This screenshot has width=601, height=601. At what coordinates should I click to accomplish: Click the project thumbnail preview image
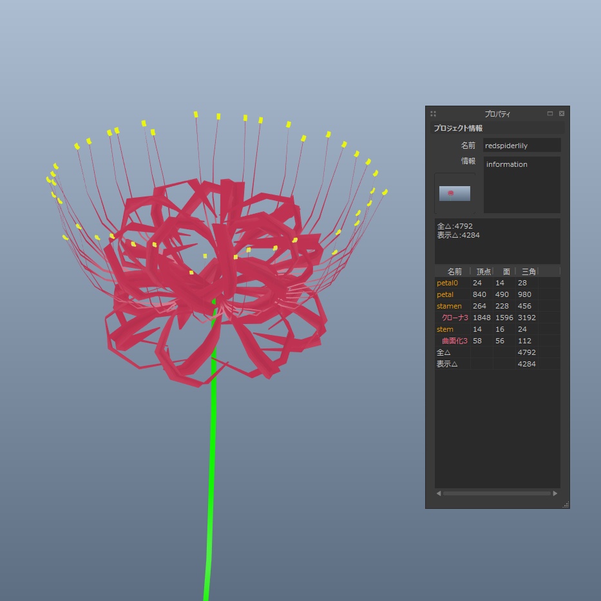click(x=455, y=193)
